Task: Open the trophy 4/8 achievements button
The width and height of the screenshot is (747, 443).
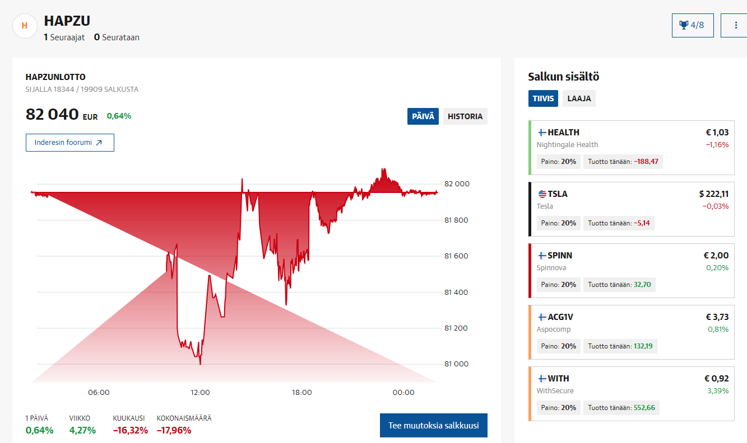Action: (x=692, y=25)
